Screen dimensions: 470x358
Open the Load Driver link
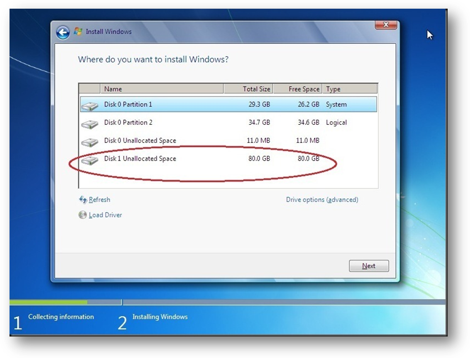pyautogui.click(x=105, y=215)
